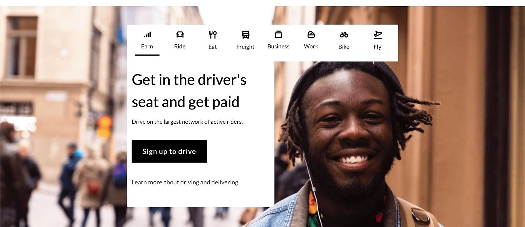Go to the Business tab label

point(278,46)
